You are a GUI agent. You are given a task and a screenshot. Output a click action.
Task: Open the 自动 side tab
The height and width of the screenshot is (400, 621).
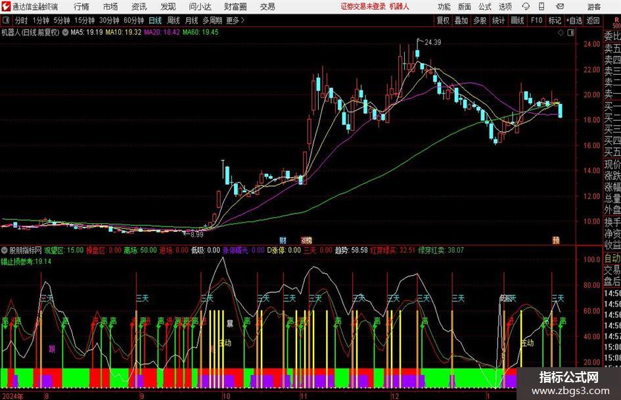[x=612, y=258]
